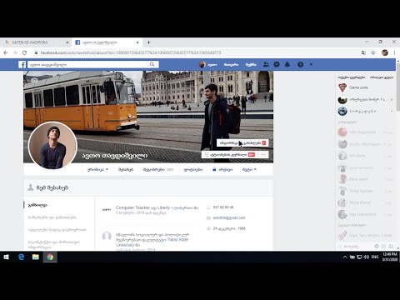Open second group row below Game zone

pyautogui.click(x=365, y=99)
